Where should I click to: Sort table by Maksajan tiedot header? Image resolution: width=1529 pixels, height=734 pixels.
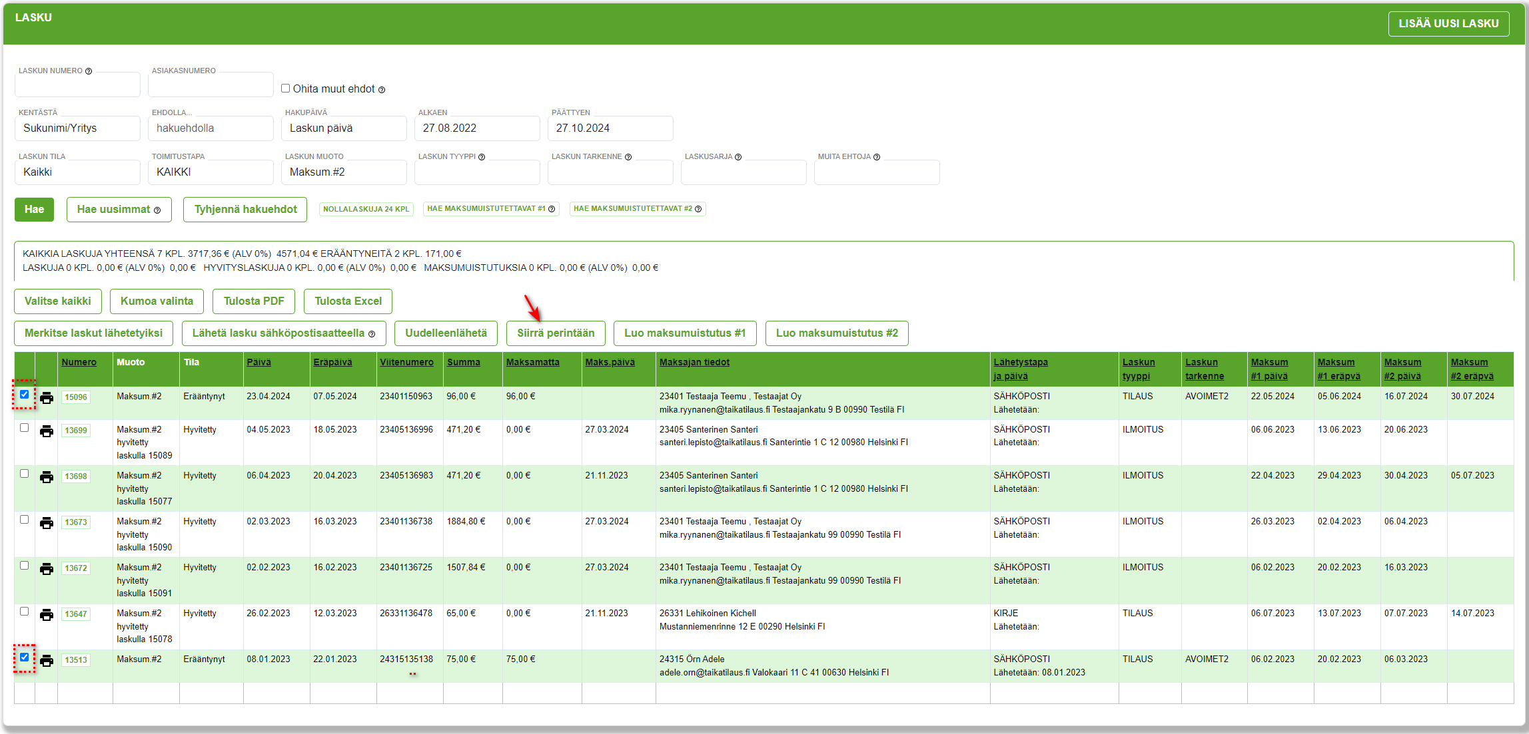pyautogui.click(x=694, y=363)
